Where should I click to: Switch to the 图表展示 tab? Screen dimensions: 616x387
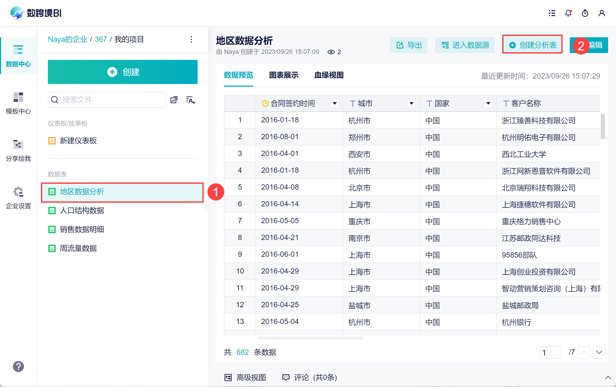tap(284, 75)
